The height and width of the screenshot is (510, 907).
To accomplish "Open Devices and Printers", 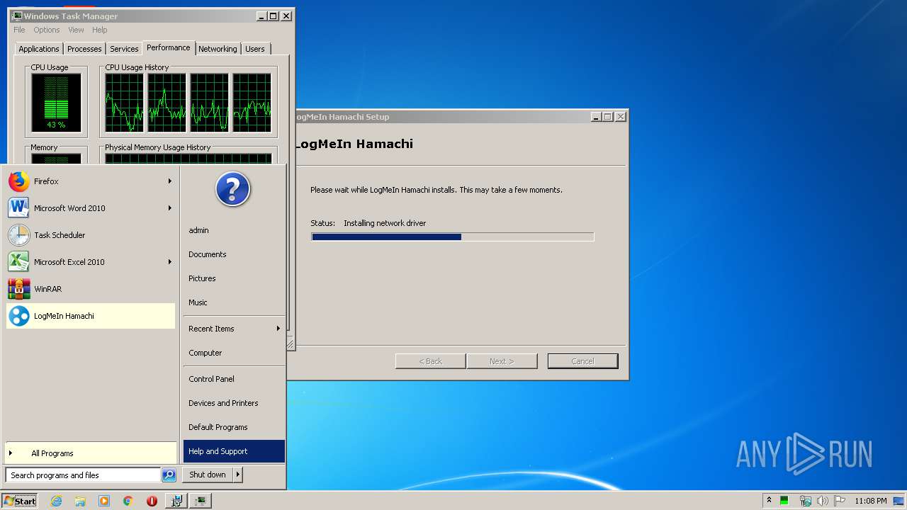I will (x=234, y=403).
